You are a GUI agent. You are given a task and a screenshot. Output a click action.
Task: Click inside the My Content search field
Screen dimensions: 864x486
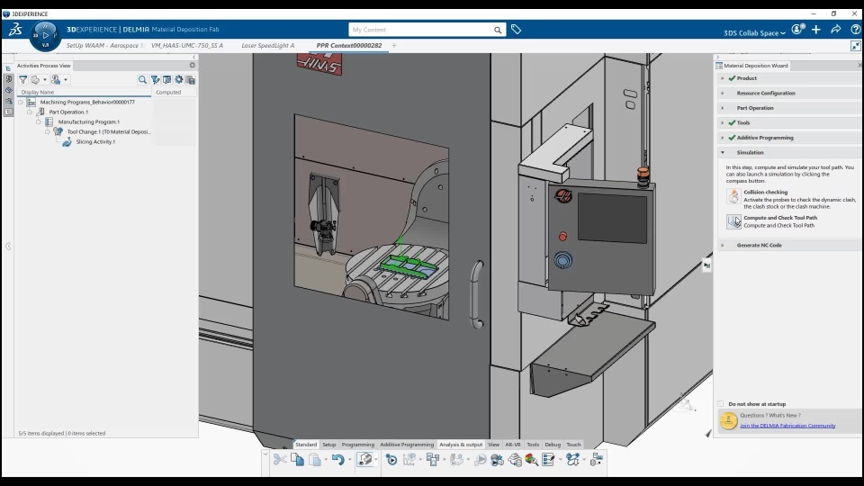421,30
